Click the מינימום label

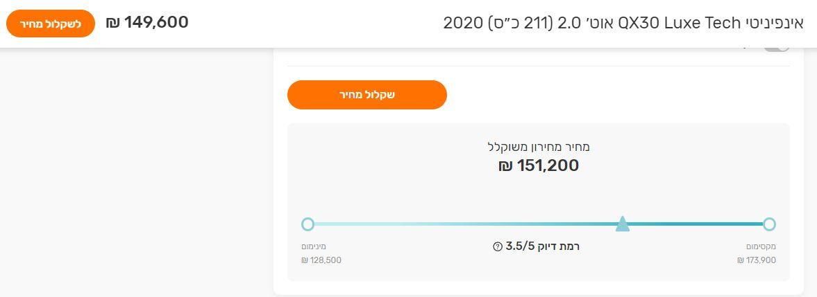point(313,246)
